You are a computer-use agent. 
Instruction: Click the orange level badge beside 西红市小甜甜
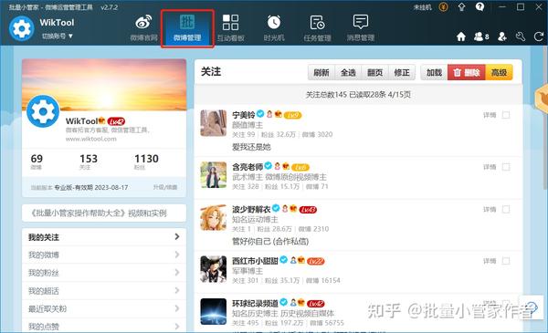click(x=316, y=262)
